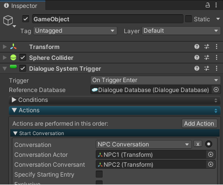Open icon dropdown arrow under the cube

click(x=14, y=26)
